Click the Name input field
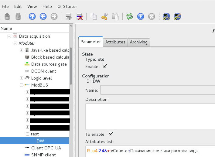 157,90
